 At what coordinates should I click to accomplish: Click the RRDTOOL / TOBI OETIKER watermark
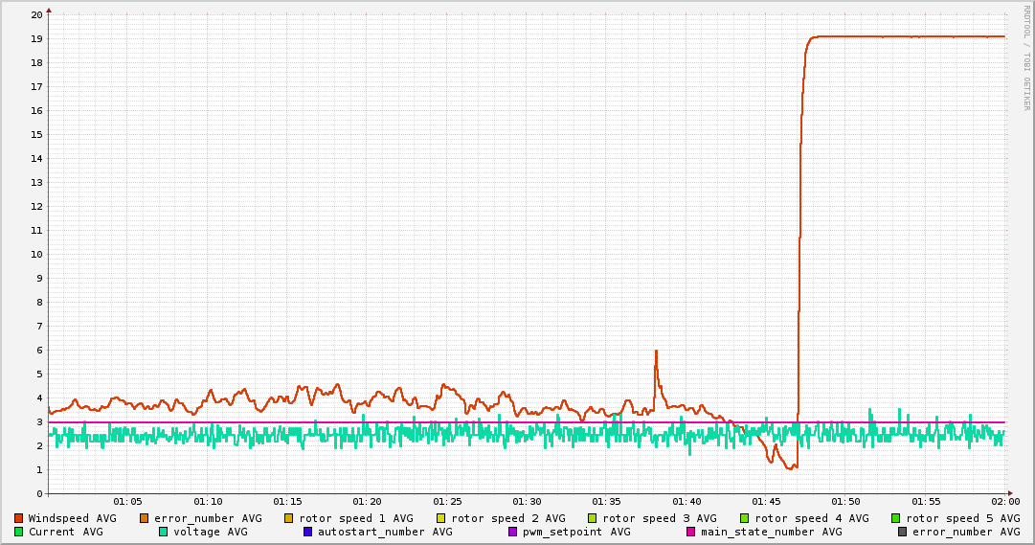pos(1027,57)
